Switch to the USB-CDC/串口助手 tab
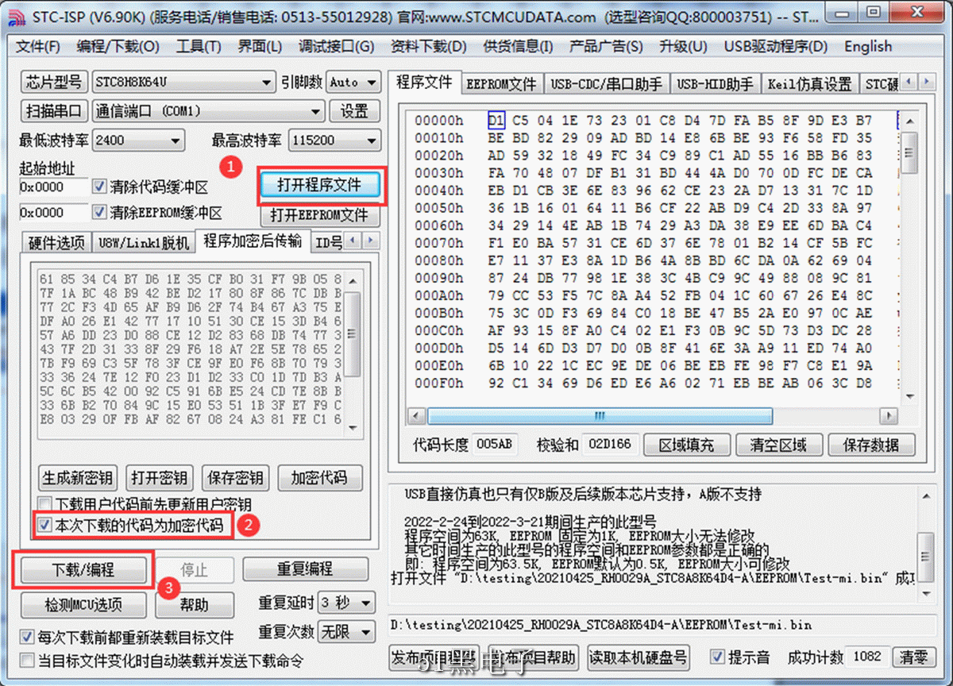Screen dimensions: 953x686 point(606,83)
